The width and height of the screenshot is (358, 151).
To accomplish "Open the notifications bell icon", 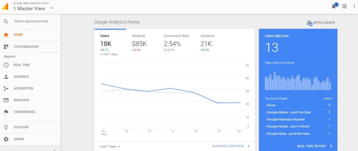I will click(x=334, y=6).
